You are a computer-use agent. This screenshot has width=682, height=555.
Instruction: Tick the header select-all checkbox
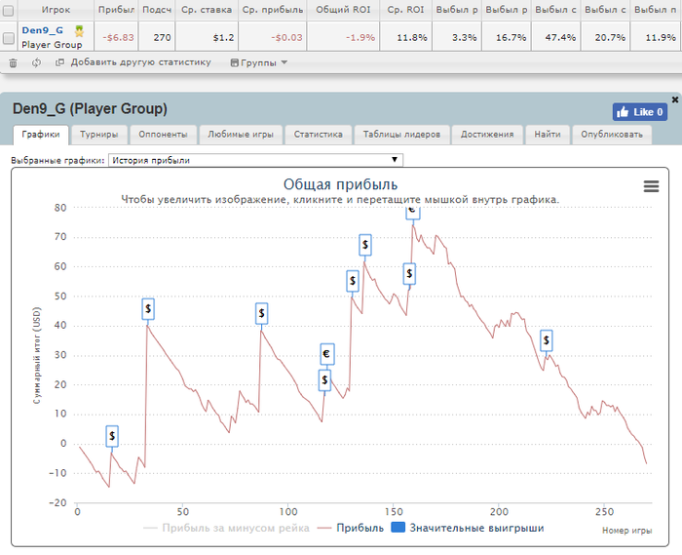coord(8,10)
